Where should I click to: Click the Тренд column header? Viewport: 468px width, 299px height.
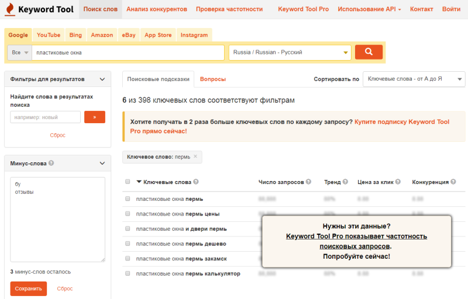[x=332, y=182]
